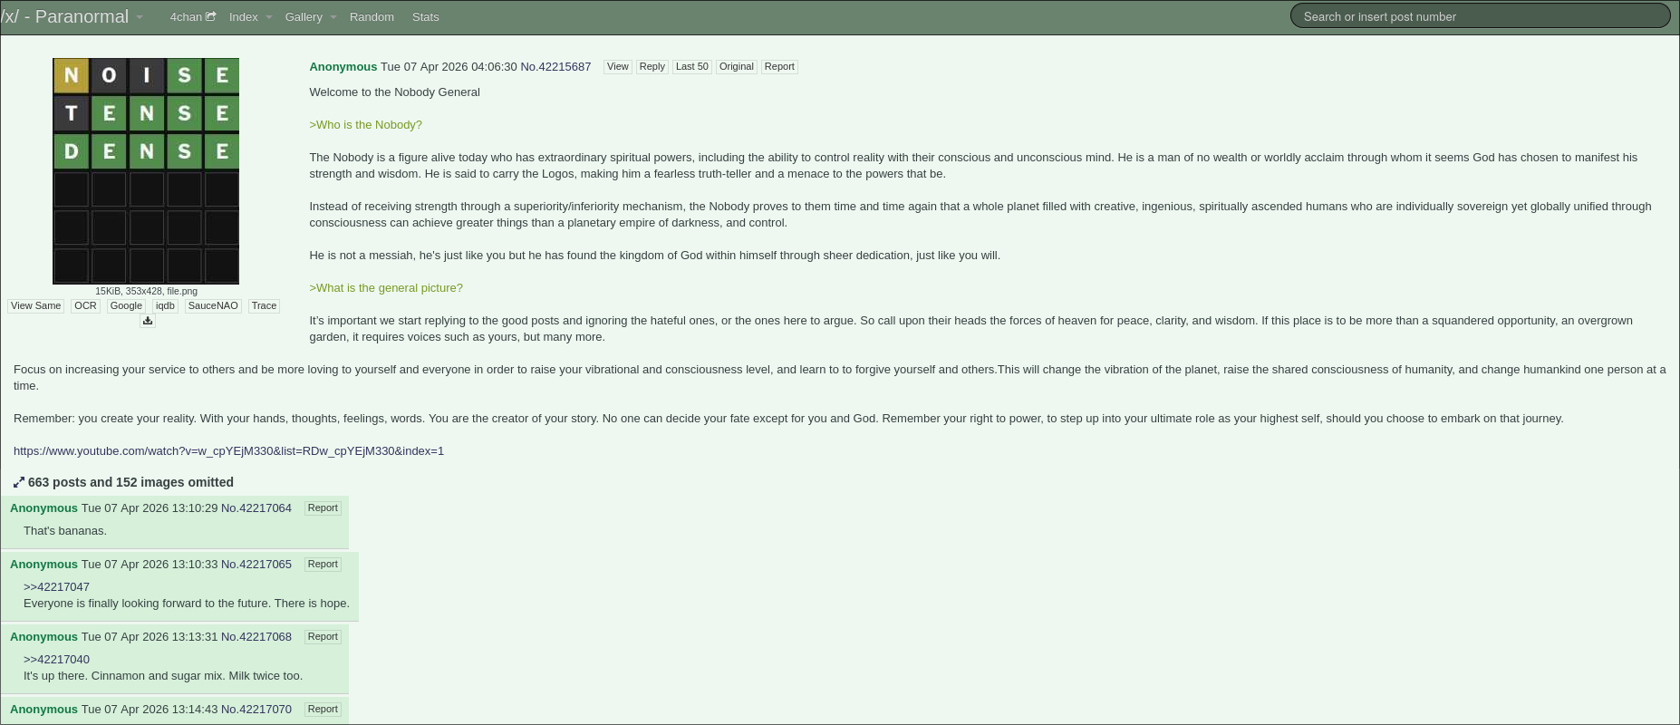Click post number No.42215687
Screen dimensions: 1680x725
(x=555, y=67)
